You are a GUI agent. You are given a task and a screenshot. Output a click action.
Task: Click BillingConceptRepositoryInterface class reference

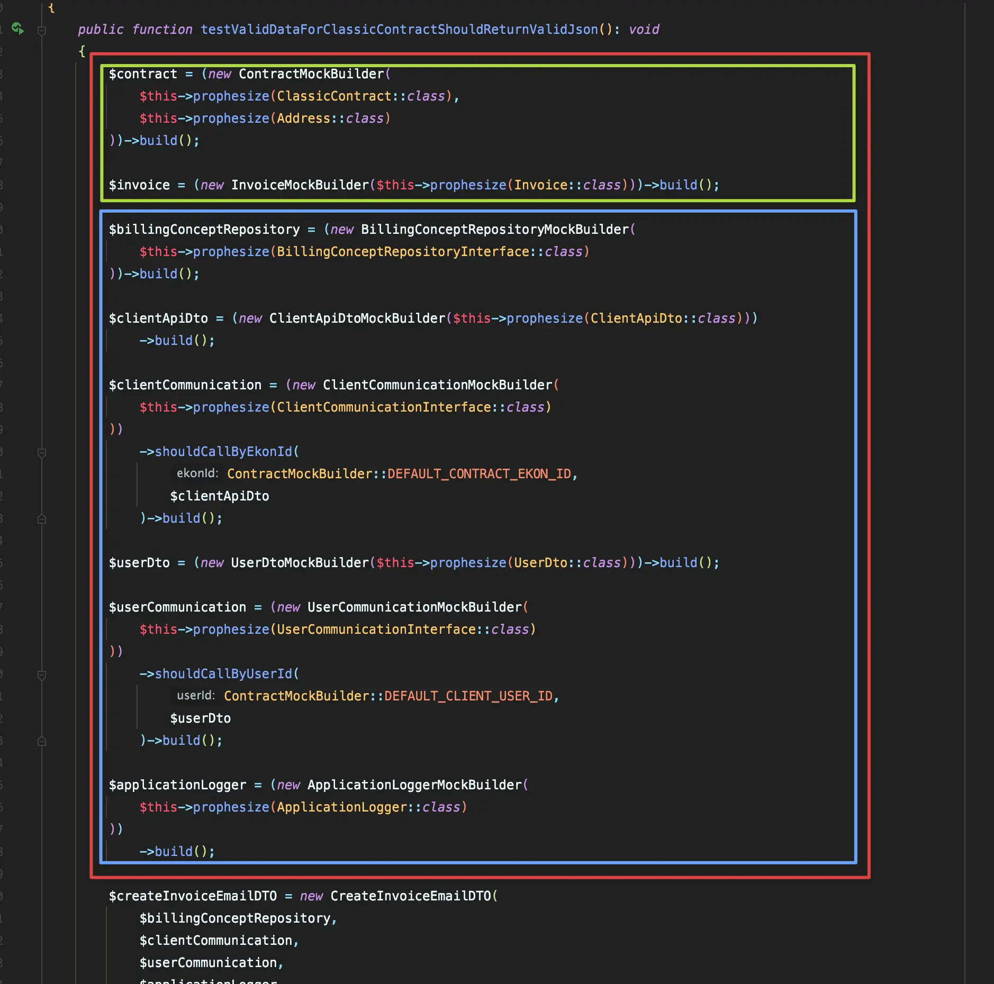402,252
